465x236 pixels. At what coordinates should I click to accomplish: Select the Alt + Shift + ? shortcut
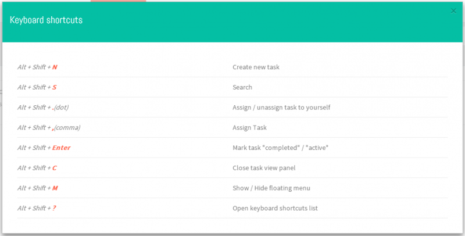(37, 208)
